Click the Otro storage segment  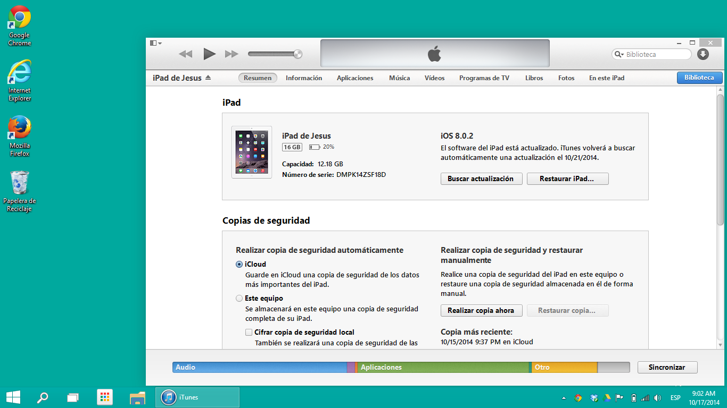[x=565, y=367]
